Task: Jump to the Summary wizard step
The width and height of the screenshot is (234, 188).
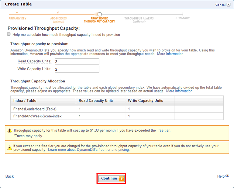Action: [x=182, y=18]
